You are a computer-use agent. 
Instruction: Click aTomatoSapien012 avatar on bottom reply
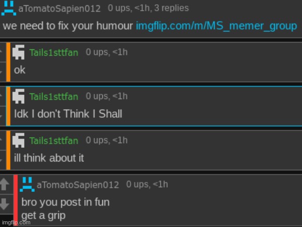coord(27,185)
